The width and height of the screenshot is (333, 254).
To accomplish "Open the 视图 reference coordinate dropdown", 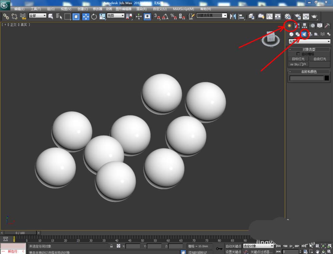I will point(116,16).
